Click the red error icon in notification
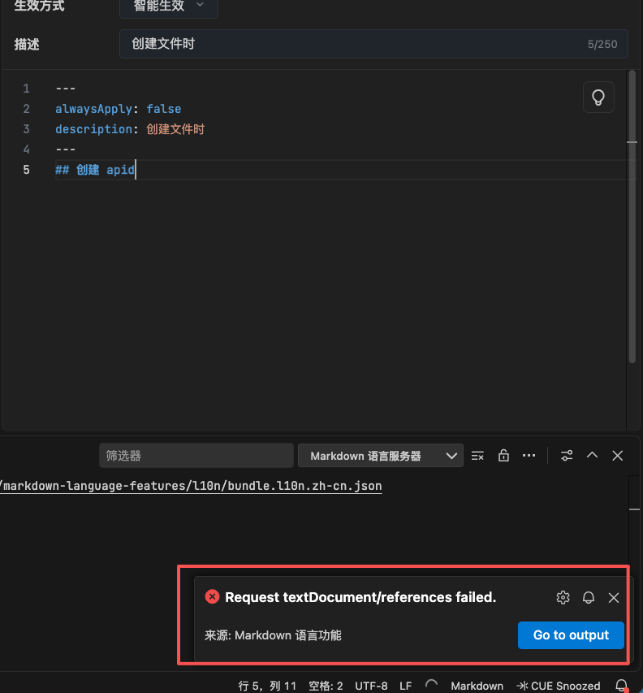Image resolution: width=643 pixels, height=693 pixels. [212, 596]
